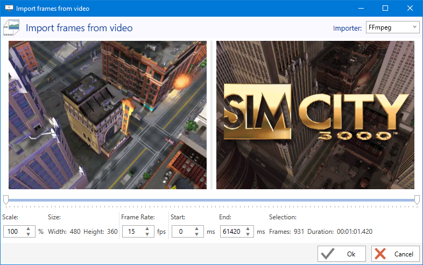Click the red X icon on Cancel
The height and width of the screenshot is (265, 423).
tap(380, 254)
